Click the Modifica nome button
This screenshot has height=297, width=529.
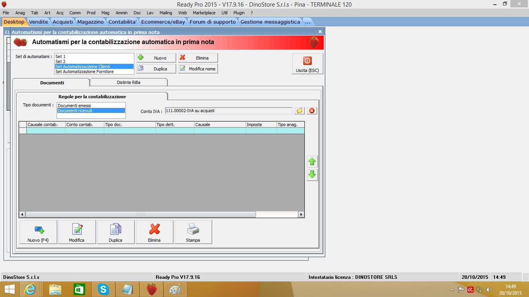198,69
